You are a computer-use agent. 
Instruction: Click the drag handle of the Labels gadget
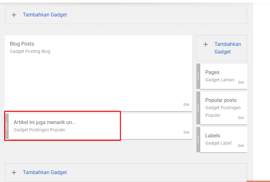[x=198, y=140]
